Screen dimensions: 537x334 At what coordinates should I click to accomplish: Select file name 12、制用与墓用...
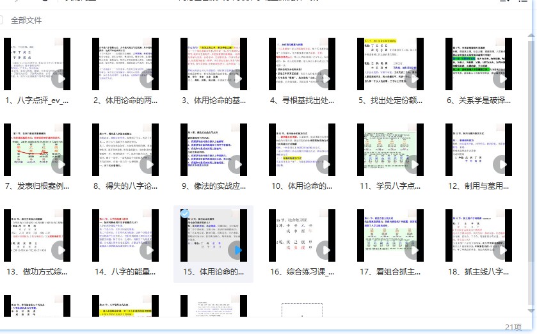click(x=479, y=186)
